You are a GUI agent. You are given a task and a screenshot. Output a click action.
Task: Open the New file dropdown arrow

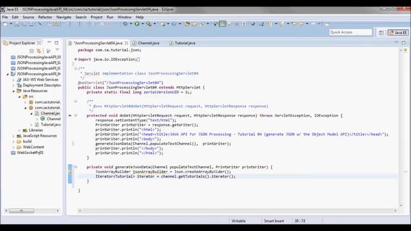(x=11, y=24)
